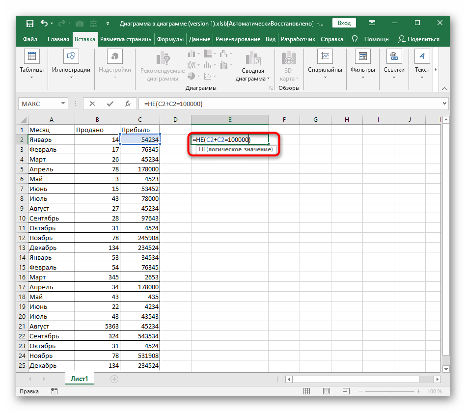Open the Add-ins (Надстройки) group

(115, 65)
